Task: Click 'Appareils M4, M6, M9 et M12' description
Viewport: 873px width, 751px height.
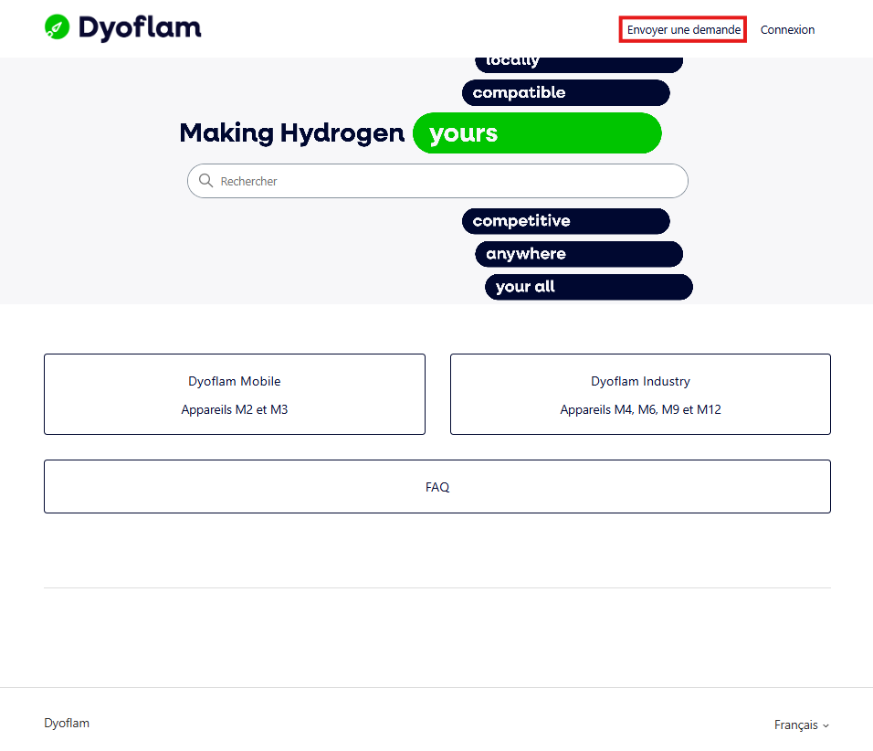Action: [x=640, y=409]
